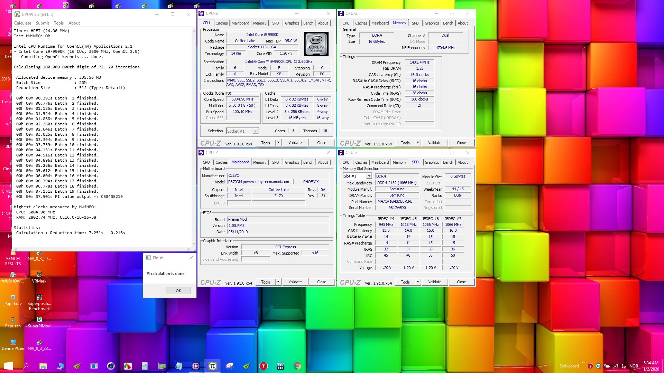Open the Calculate menu in GPUPI
Screen dimensions: 664x373
[22, 23]
